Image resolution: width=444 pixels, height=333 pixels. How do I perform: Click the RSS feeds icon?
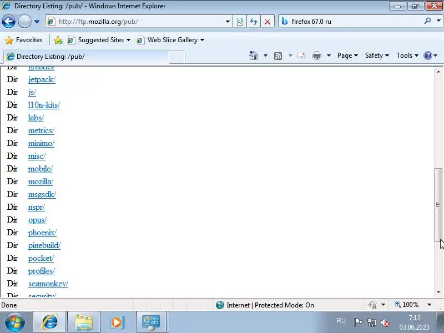point(278,56)
